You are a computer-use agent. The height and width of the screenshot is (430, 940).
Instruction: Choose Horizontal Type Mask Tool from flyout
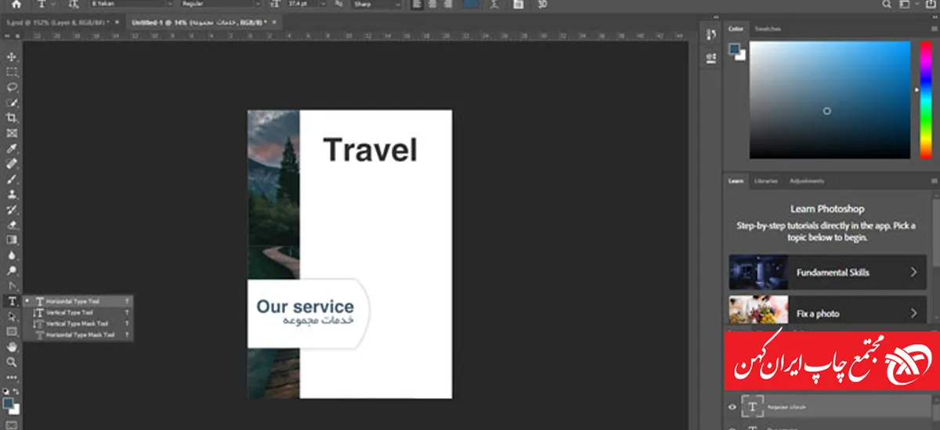pos(79,335)
